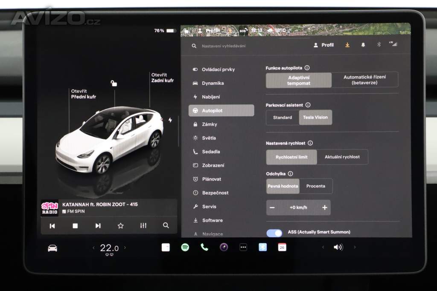437x291 pixels.
Task: Choose Tesla Vision parking assistant
Action: 315,118
